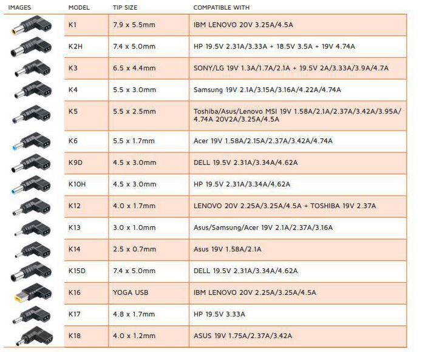425x352 pixels.
Task: Select the K10H model cell
Action: 86,185
